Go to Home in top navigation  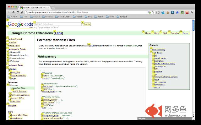tap(148, 33)
